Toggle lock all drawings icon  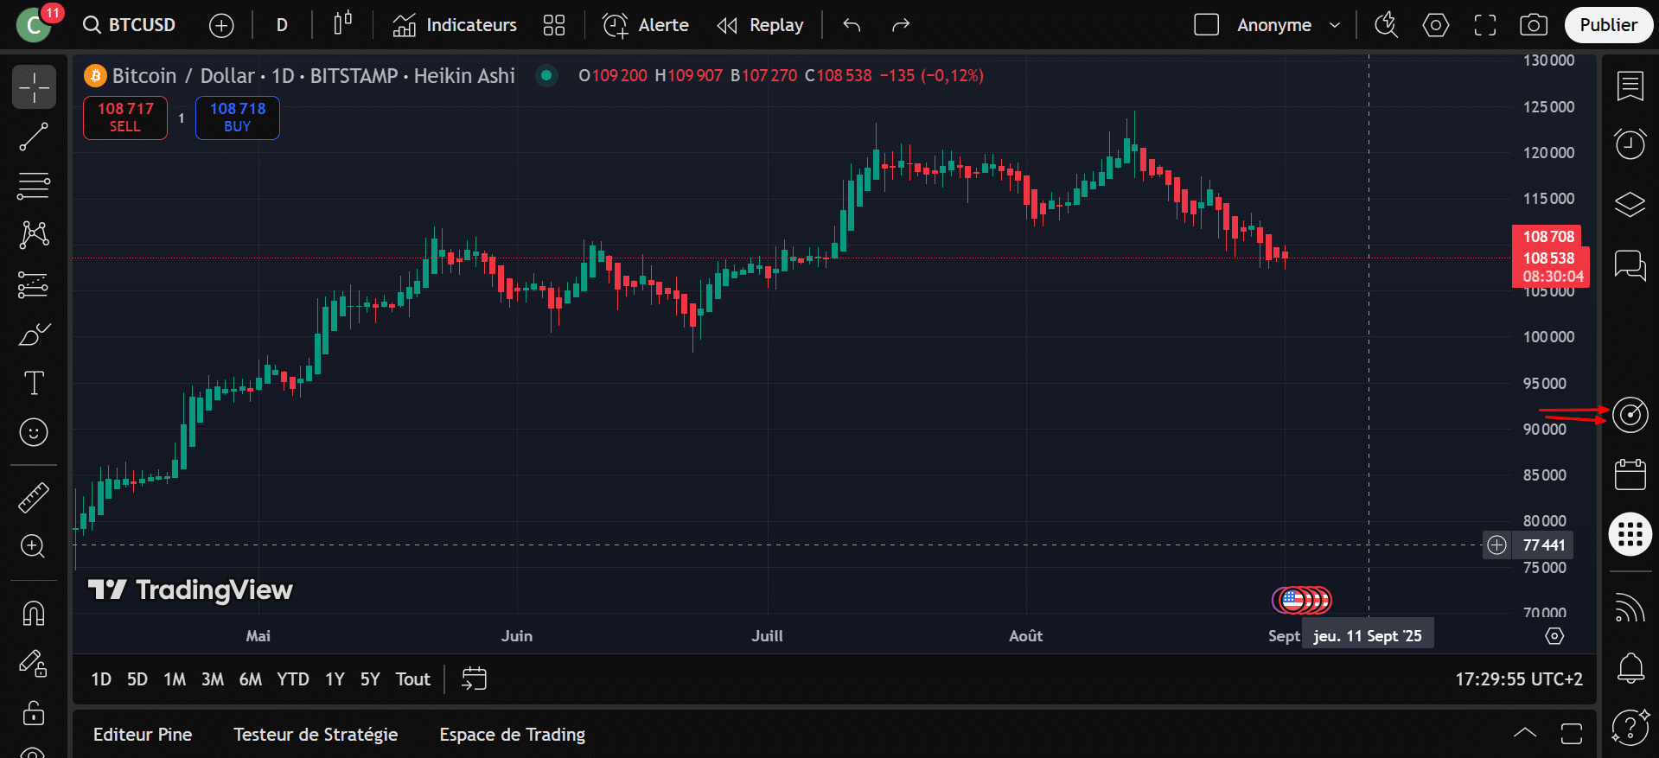tap(34, 713)
